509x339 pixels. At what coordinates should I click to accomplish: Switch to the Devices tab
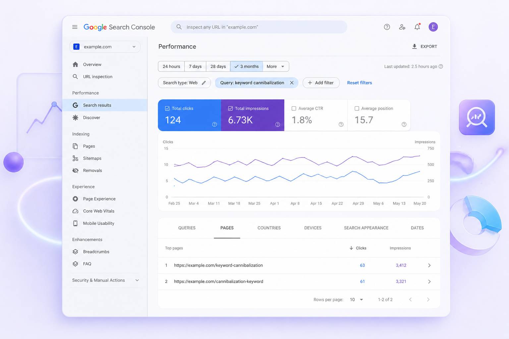tap(313, 228)
